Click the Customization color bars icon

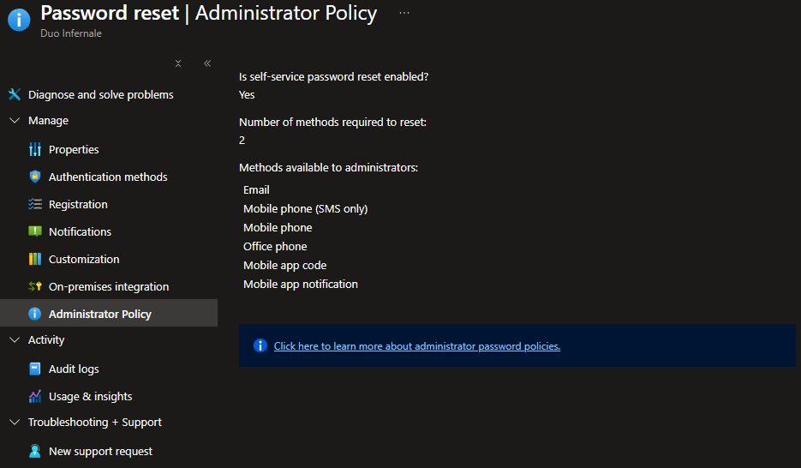[35, 259]
